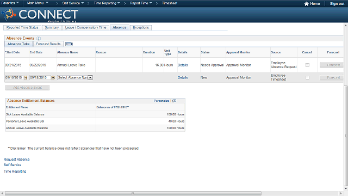
Task: Click the Balance as of column header
Action: point(113,107)
